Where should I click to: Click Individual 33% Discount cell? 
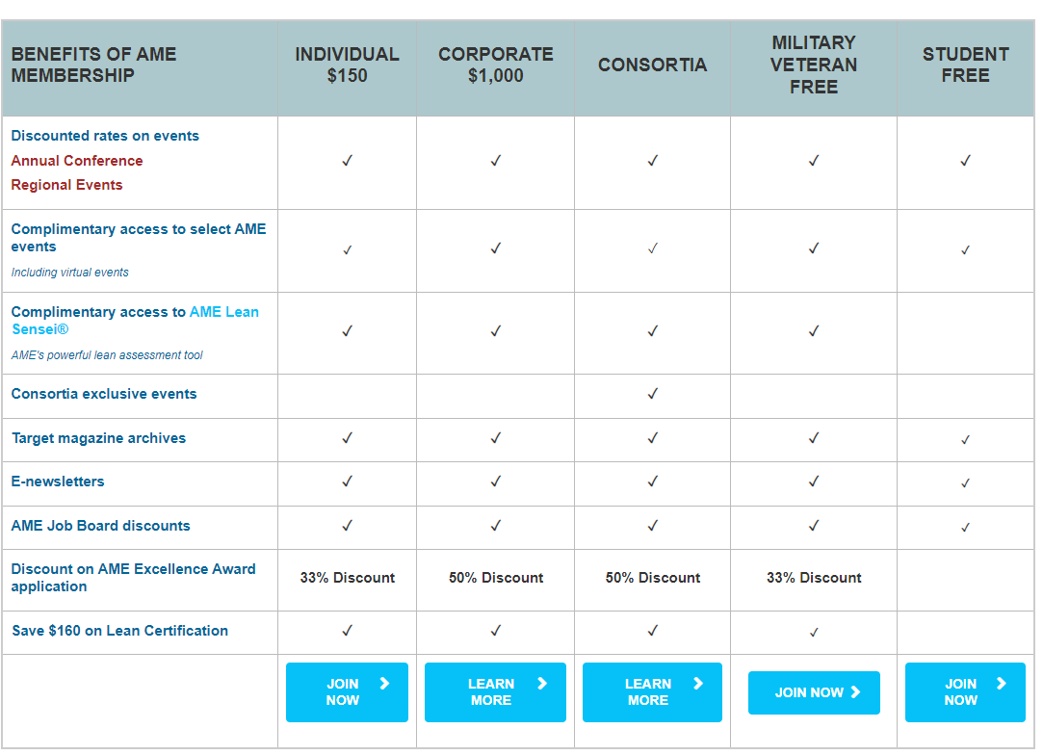(x=348, y=578)
